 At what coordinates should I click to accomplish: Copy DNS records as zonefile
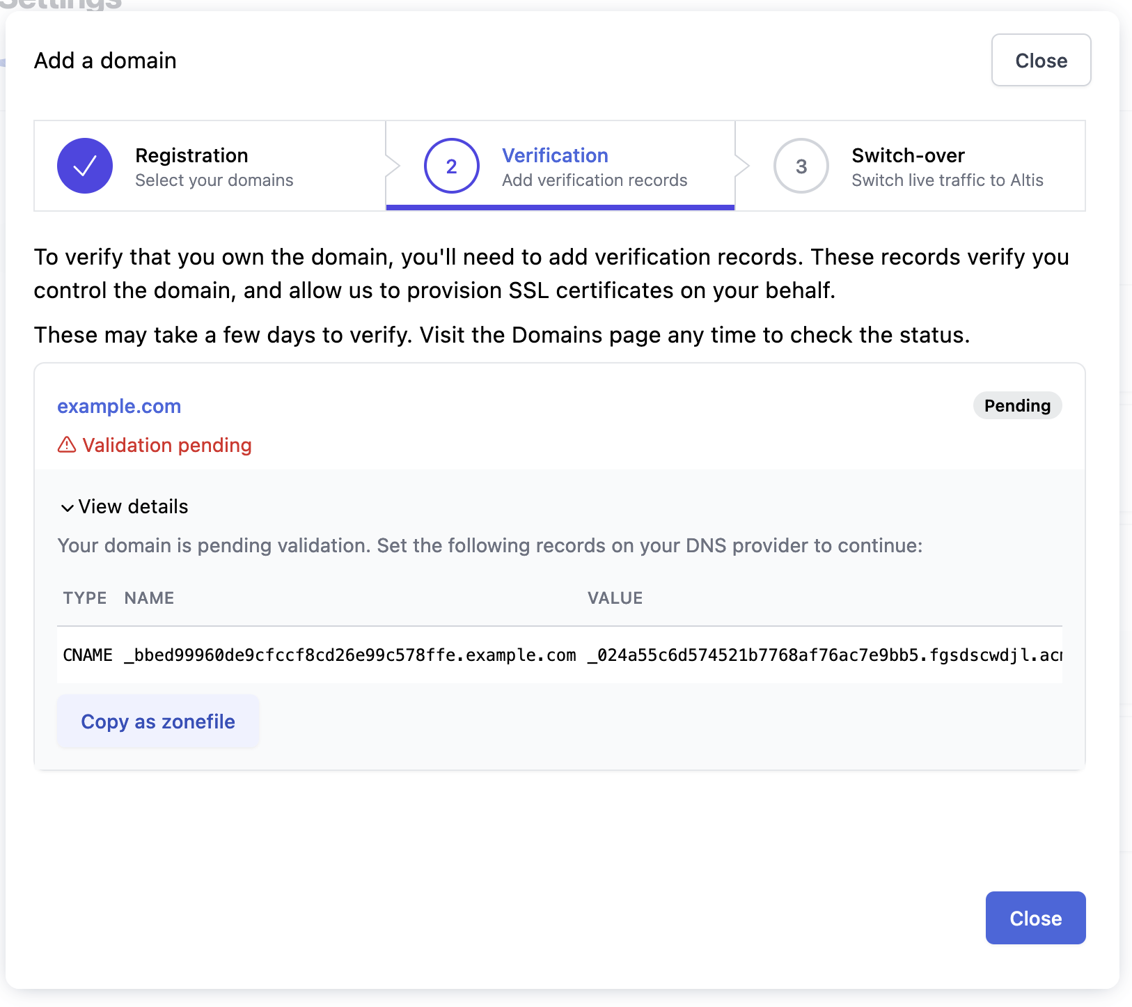(158, 721)
